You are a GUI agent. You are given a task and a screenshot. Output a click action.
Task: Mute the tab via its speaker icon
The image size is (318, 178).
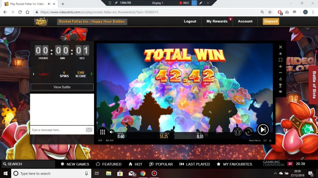click(49, 4)
